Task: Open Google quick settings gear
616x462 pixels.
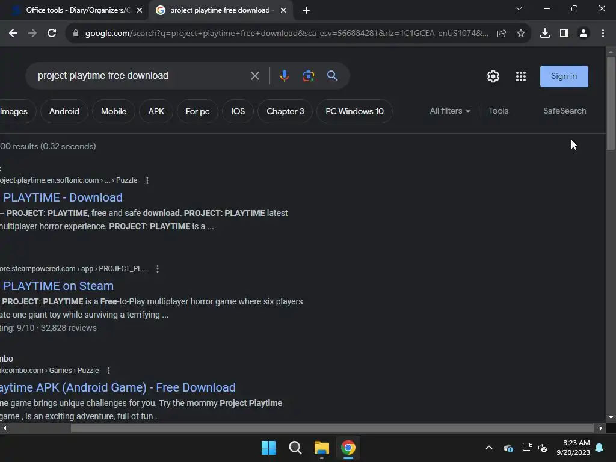Action: coord(493,76)
